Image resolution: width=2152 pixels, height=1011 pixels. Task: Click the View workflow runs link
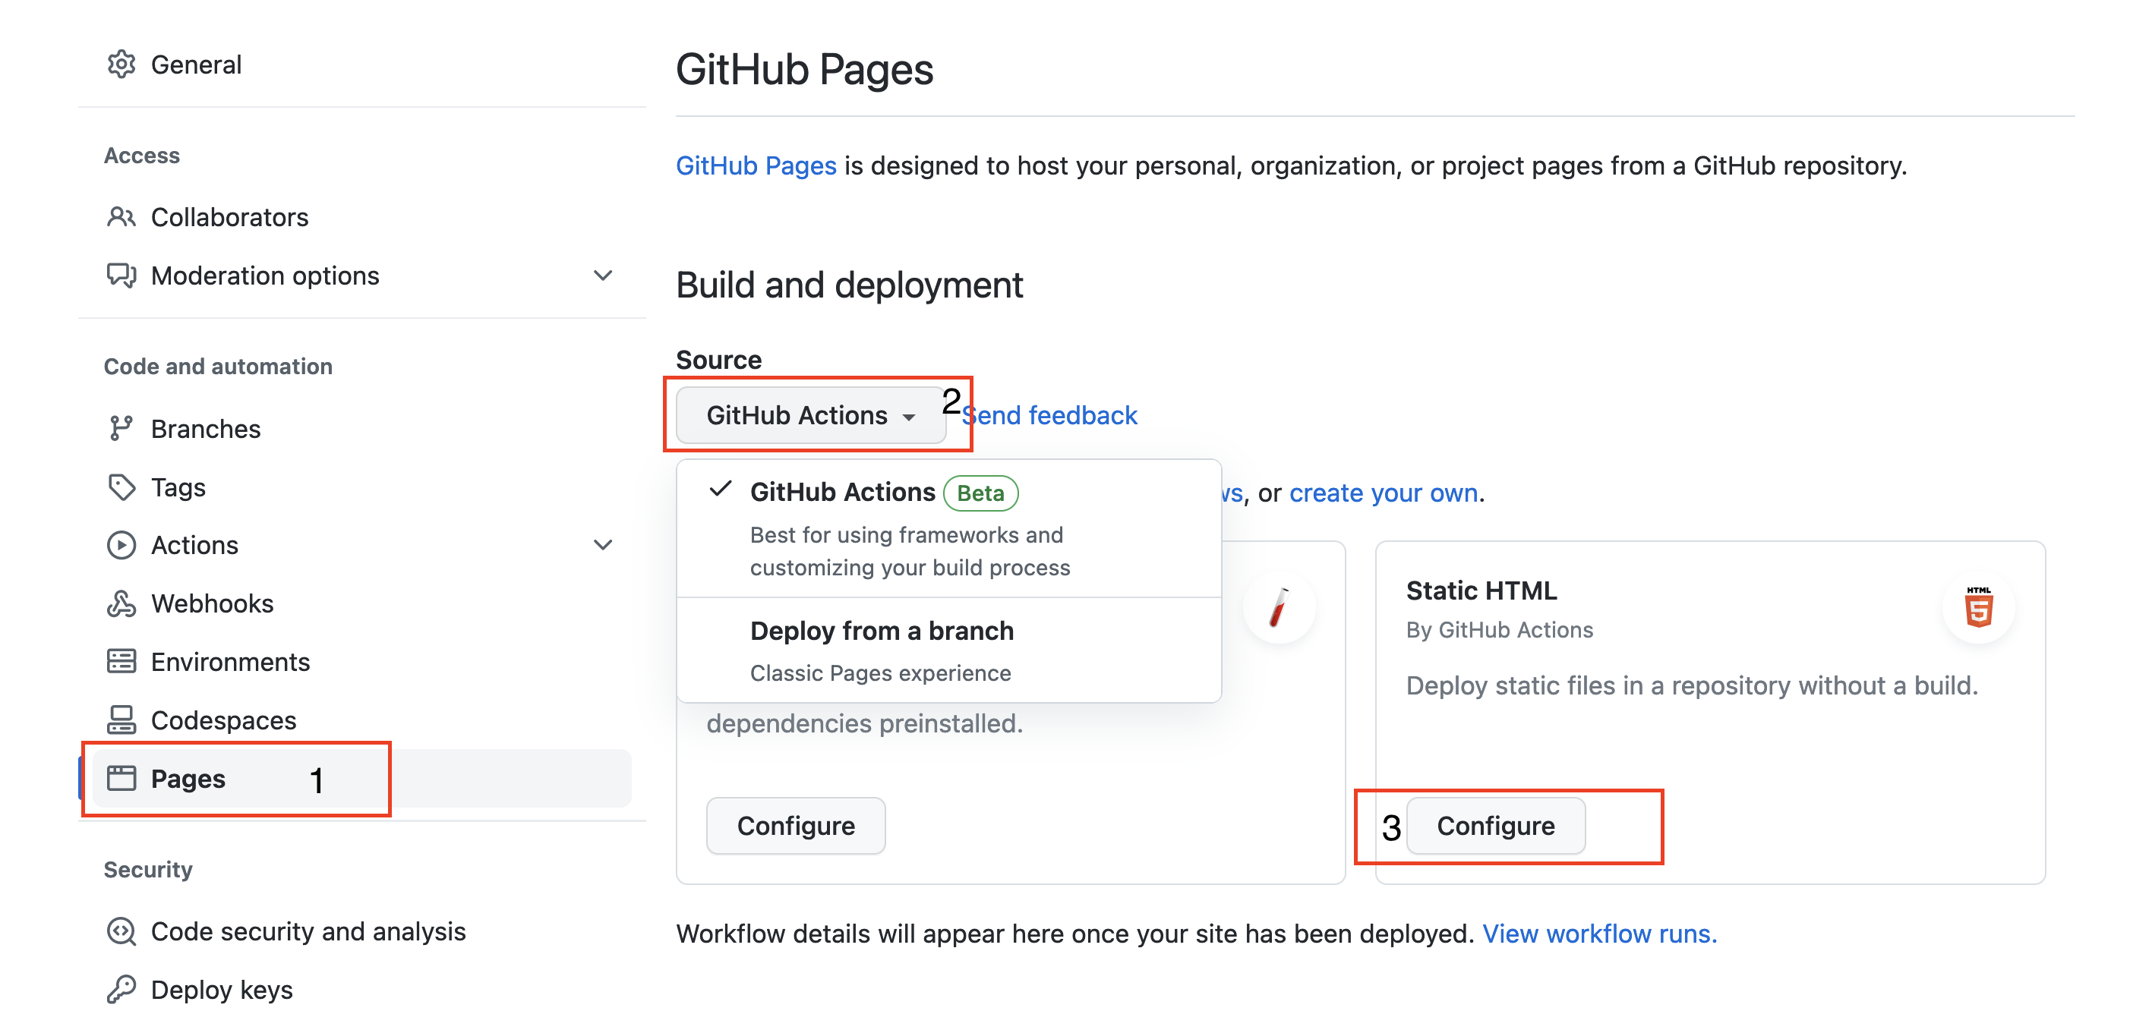coord(1599,934)
